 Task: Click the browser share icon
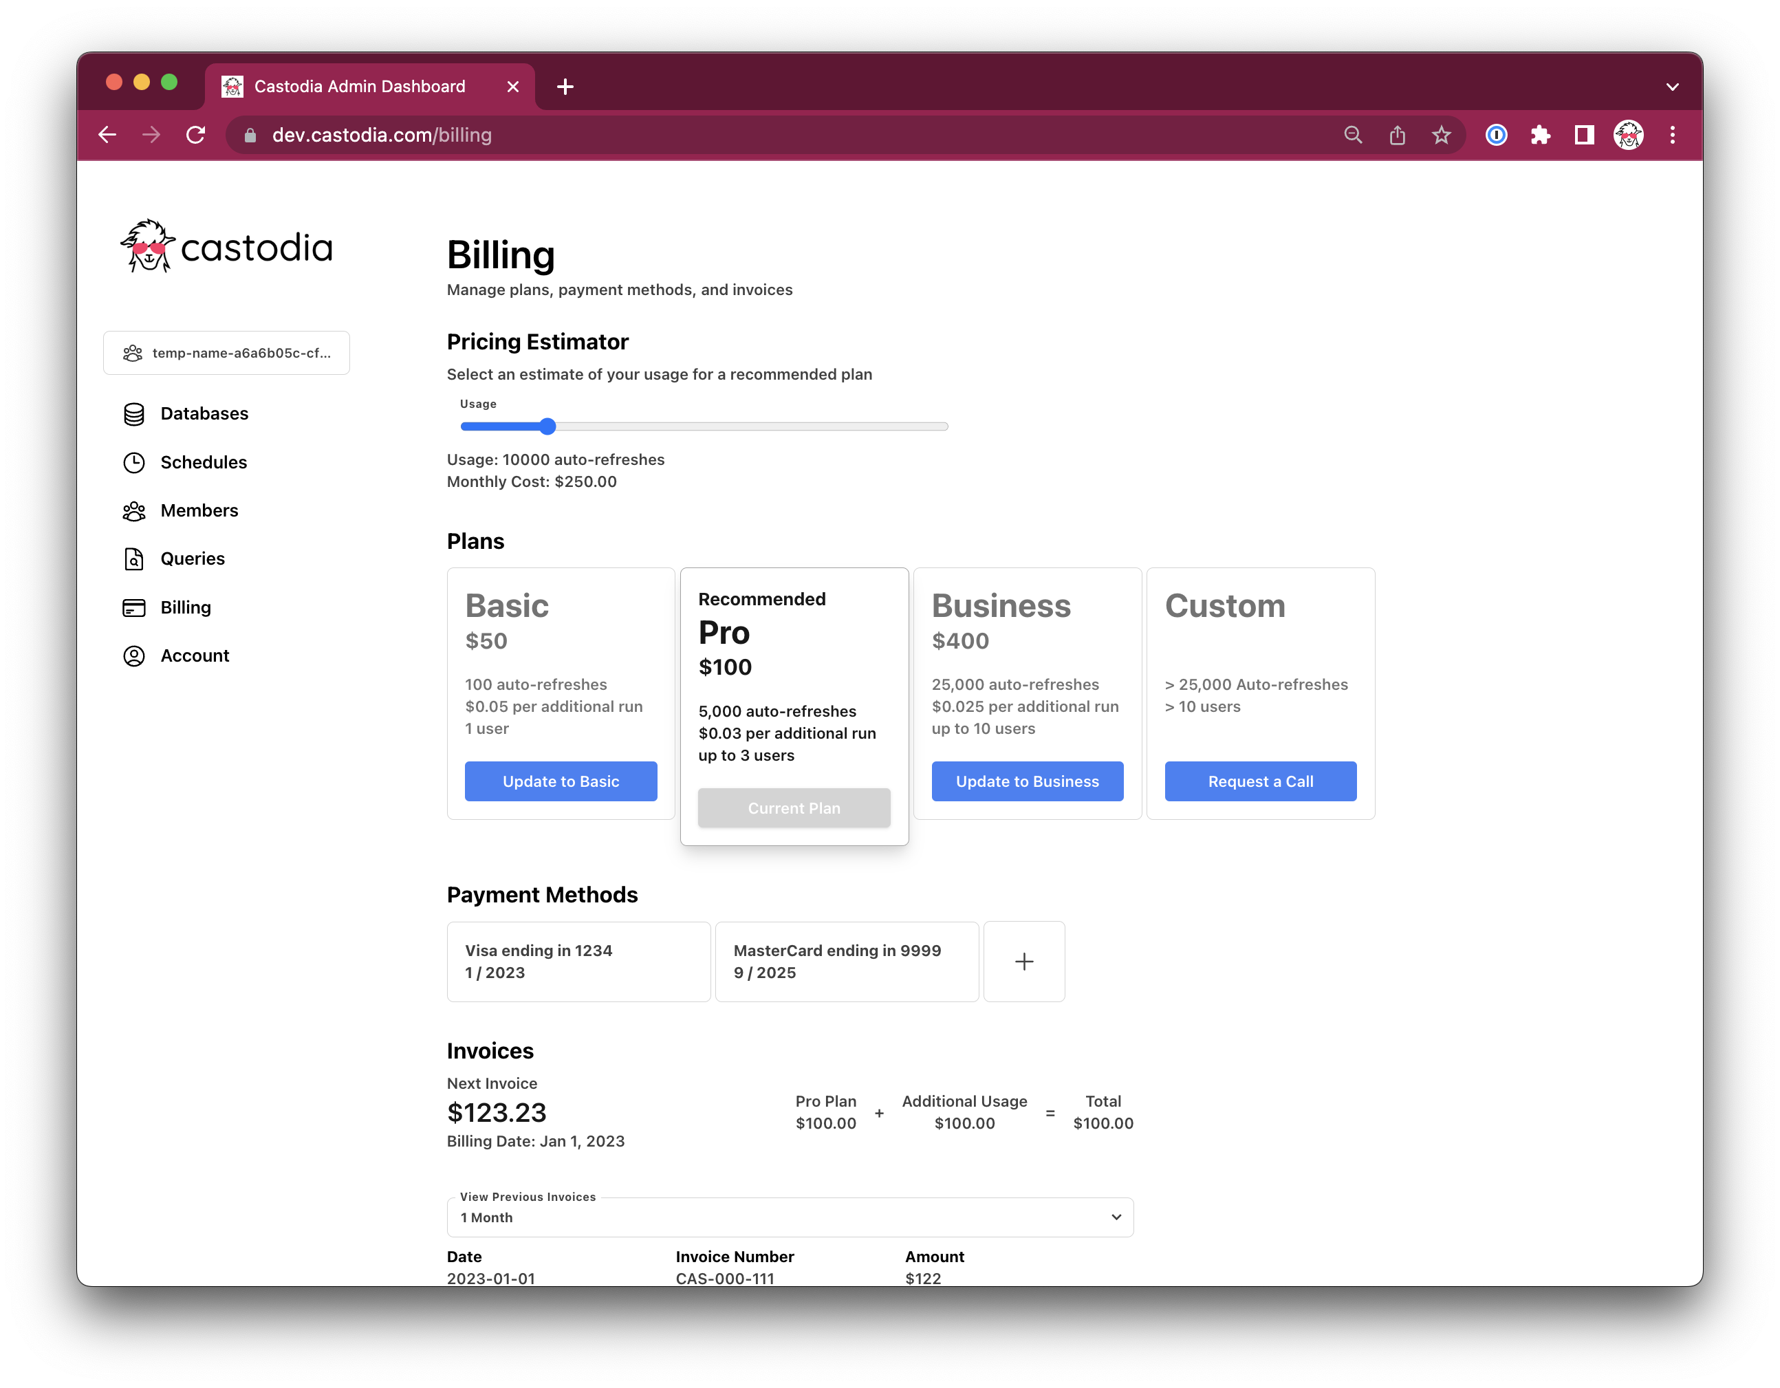[1397, 135]
